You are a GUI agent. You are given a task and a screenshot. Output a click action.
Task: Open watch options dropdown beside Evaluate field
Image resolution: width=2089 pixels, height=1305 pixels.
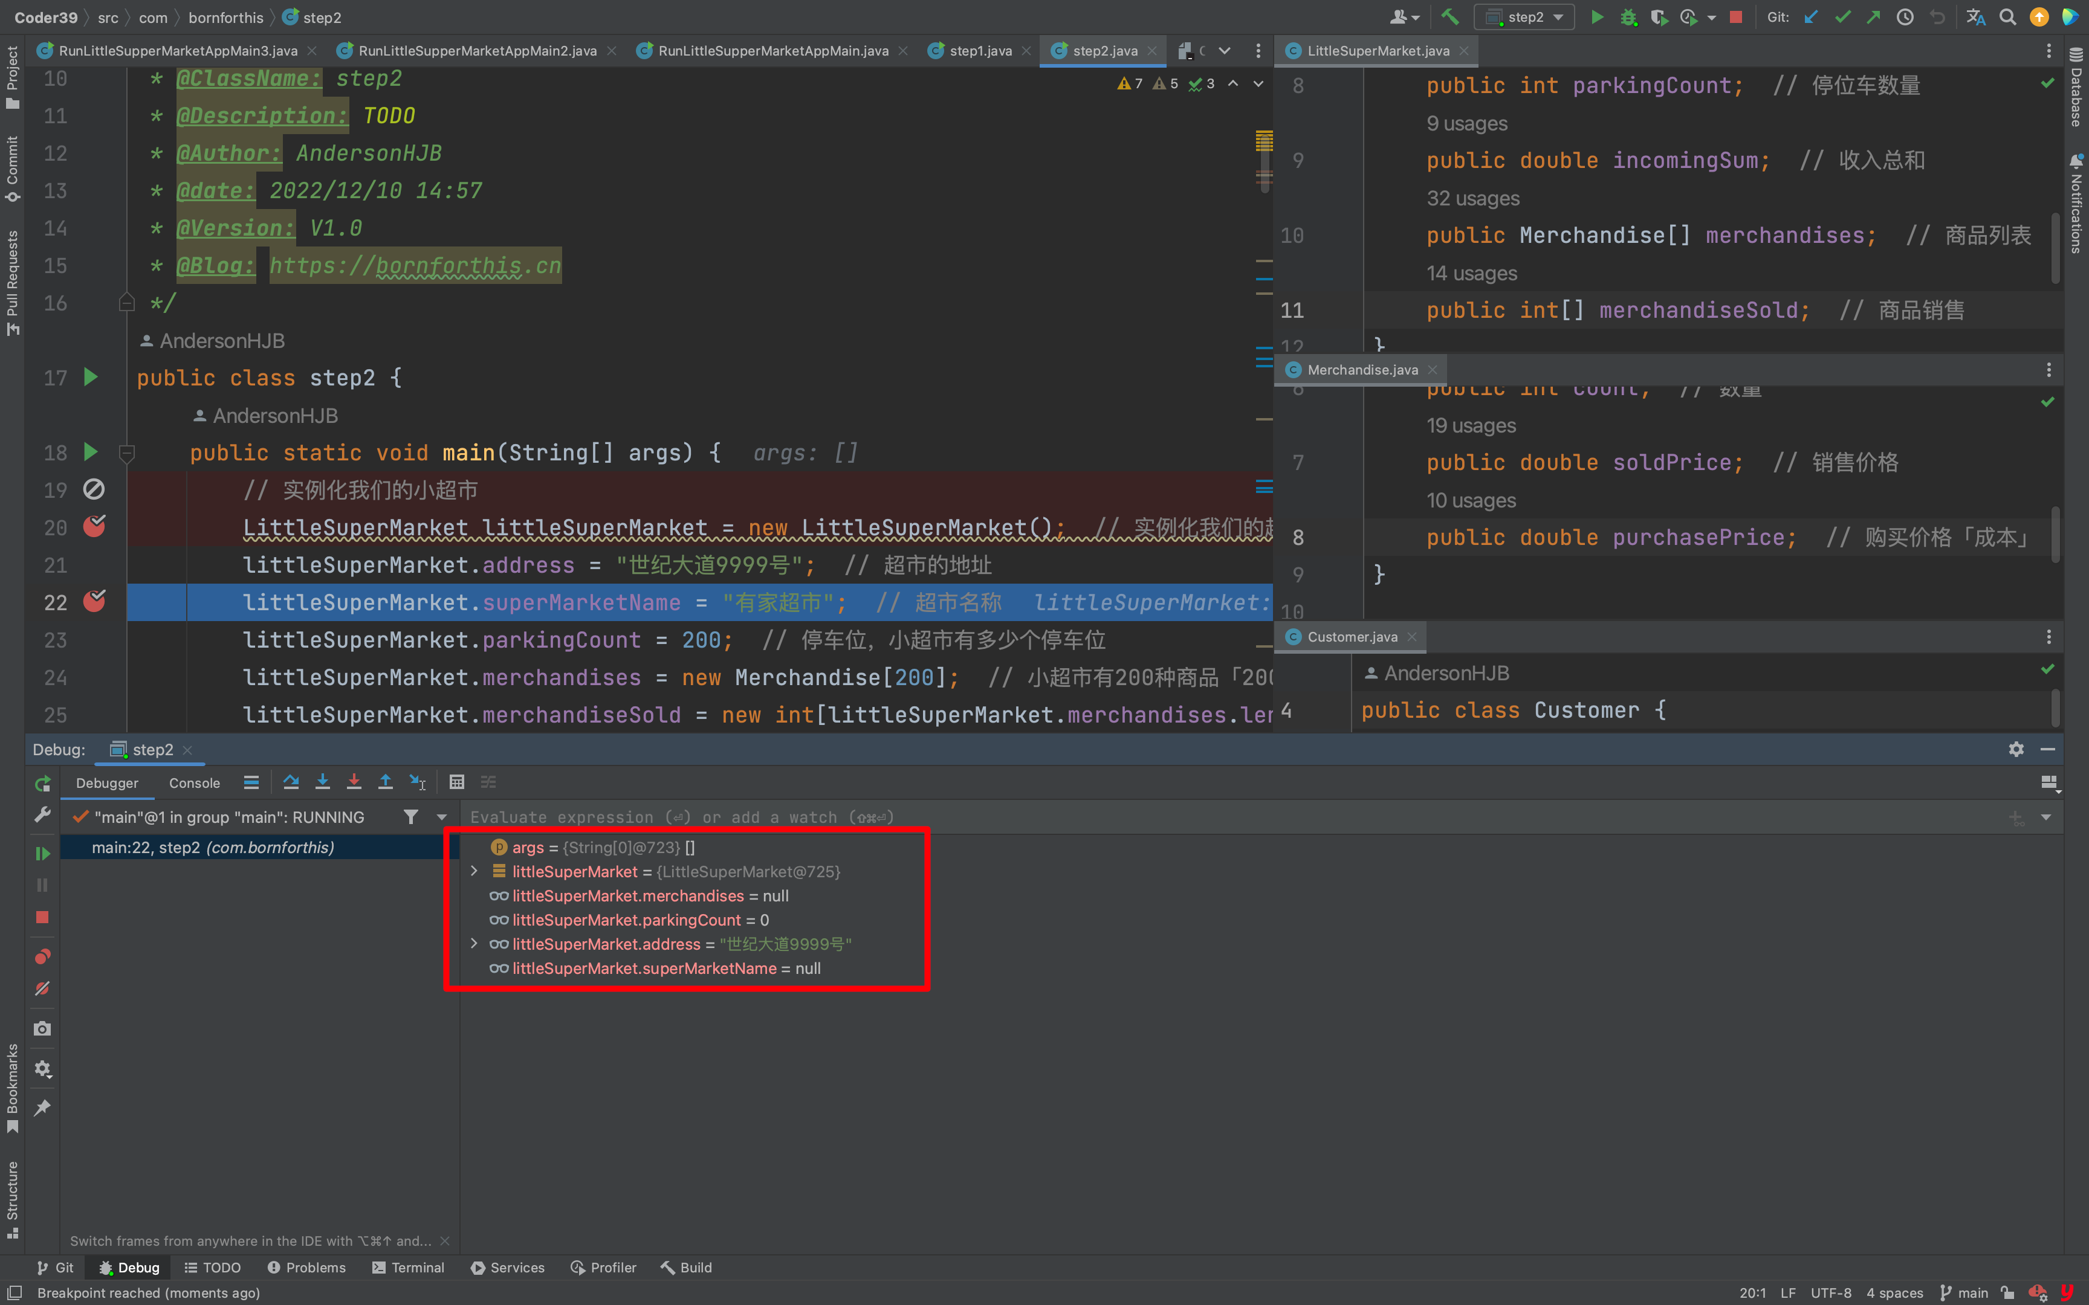2046,817
